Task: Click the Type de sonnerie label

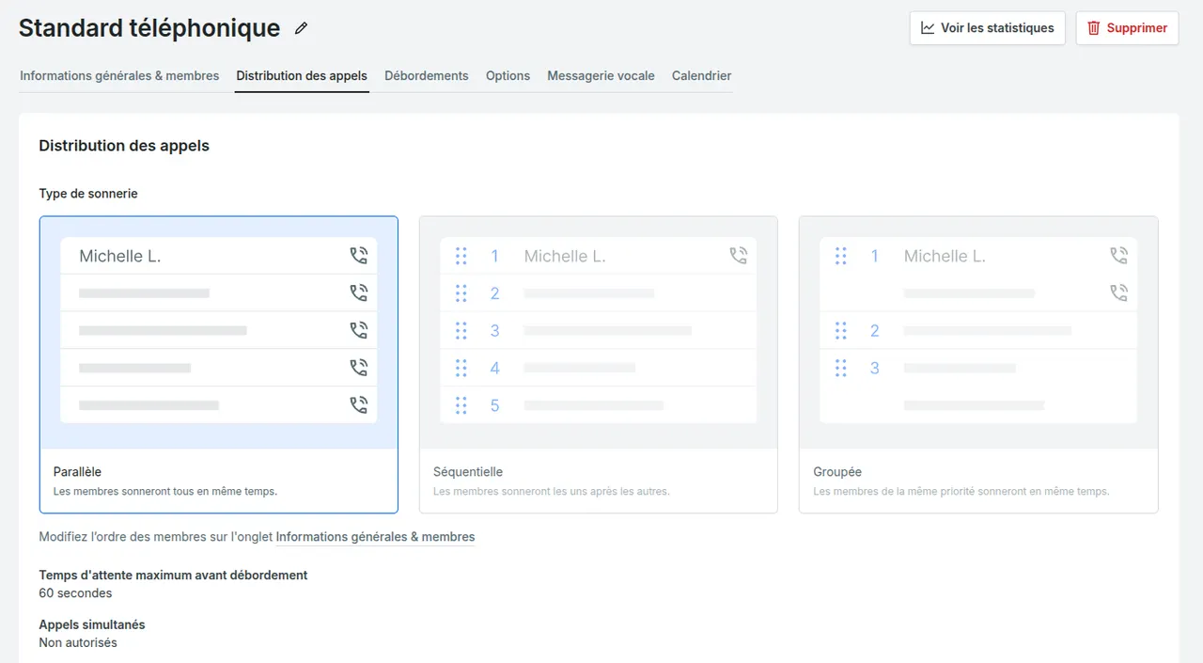Action: 88,194
